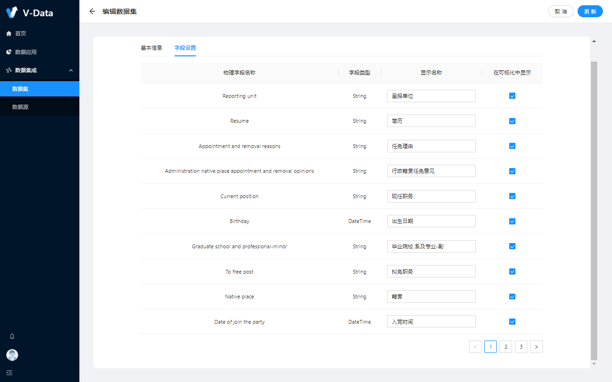The height and width of the screenshot is (382, 612).
Task: Click the back arrow next to 编辑数据集
Action: click(92, 11)
